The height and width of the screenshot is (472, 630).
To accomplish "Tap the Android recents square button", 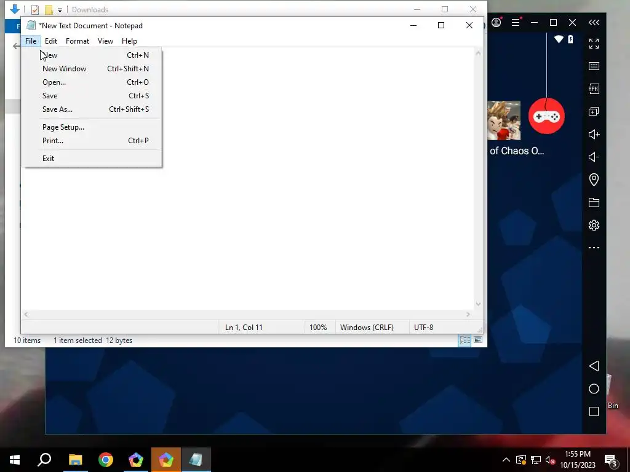I will tap(594, 411).
